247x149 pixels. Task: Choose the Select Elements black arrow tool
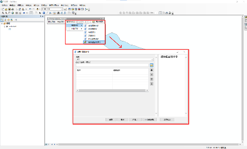pyautogui.click(x=40, y=13)
